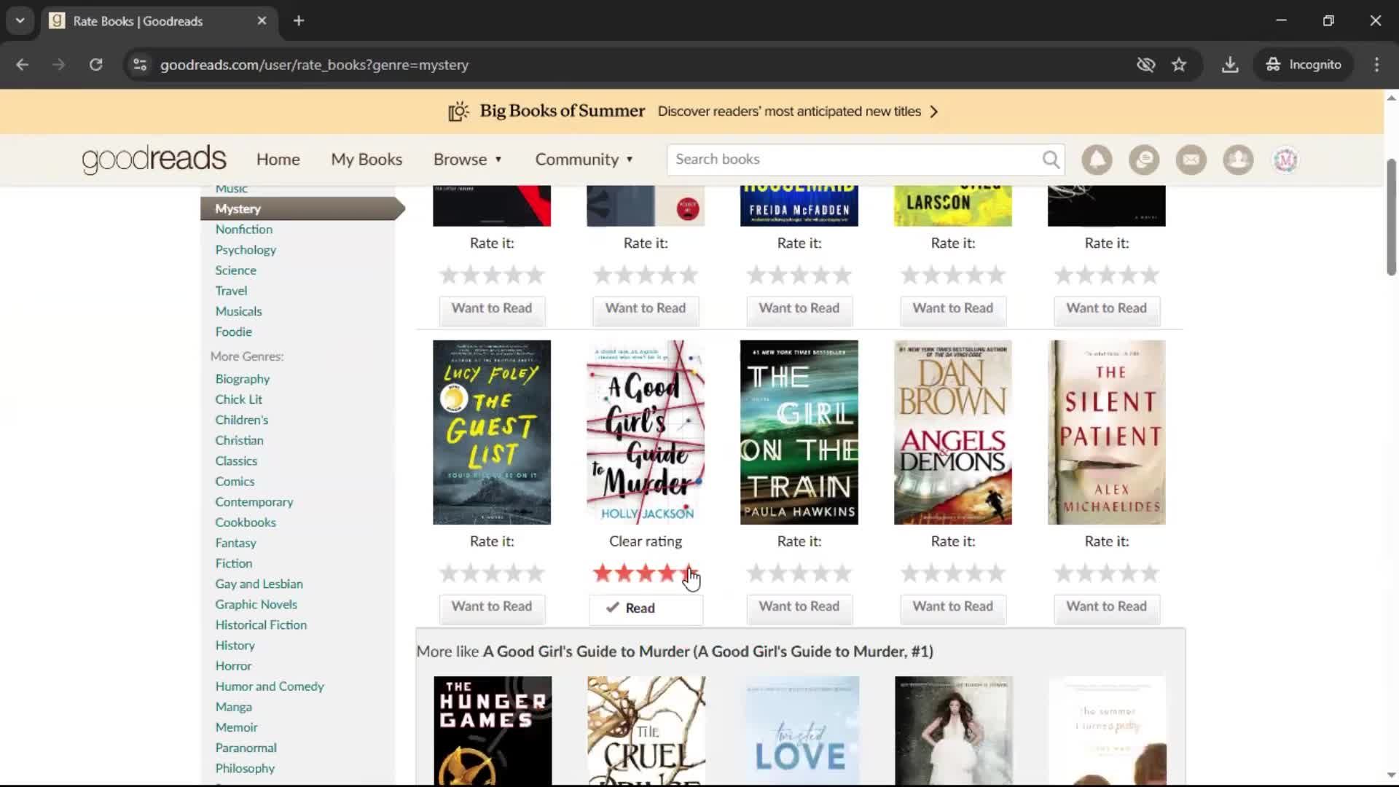1399x787 pixels.
Task: Open the Read shelf dropdown button
Action: (x=646, y=608)
